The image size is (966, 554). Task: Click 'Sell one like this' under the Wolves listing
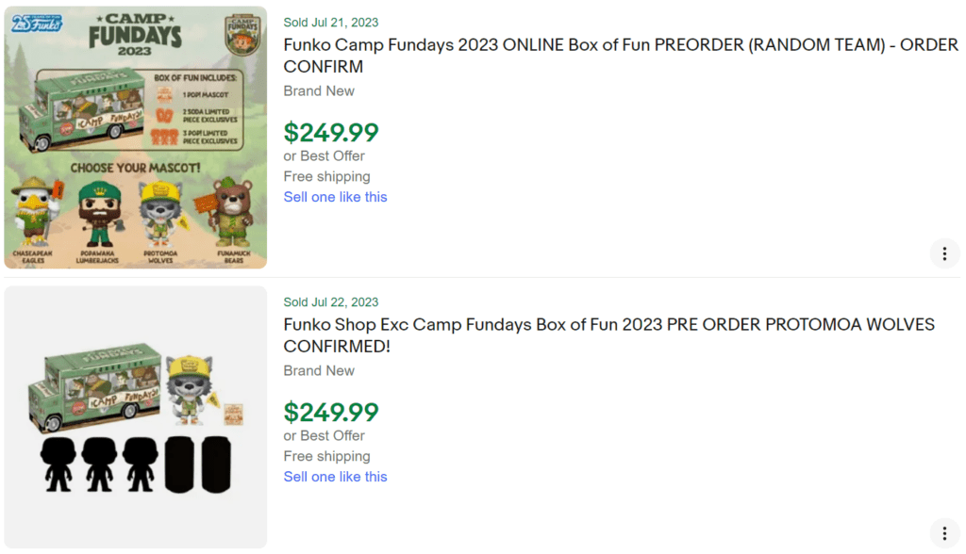click(x=335, y=476)
